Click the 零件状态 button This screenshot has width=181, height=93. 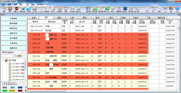coord(14,28)
